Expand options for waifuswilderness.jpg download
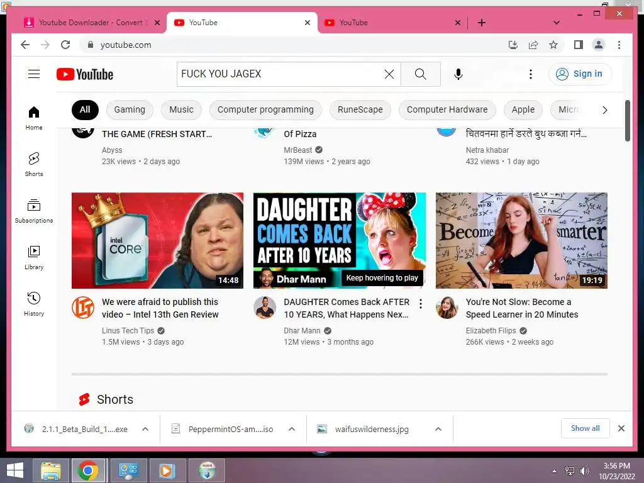 (438, 429)
